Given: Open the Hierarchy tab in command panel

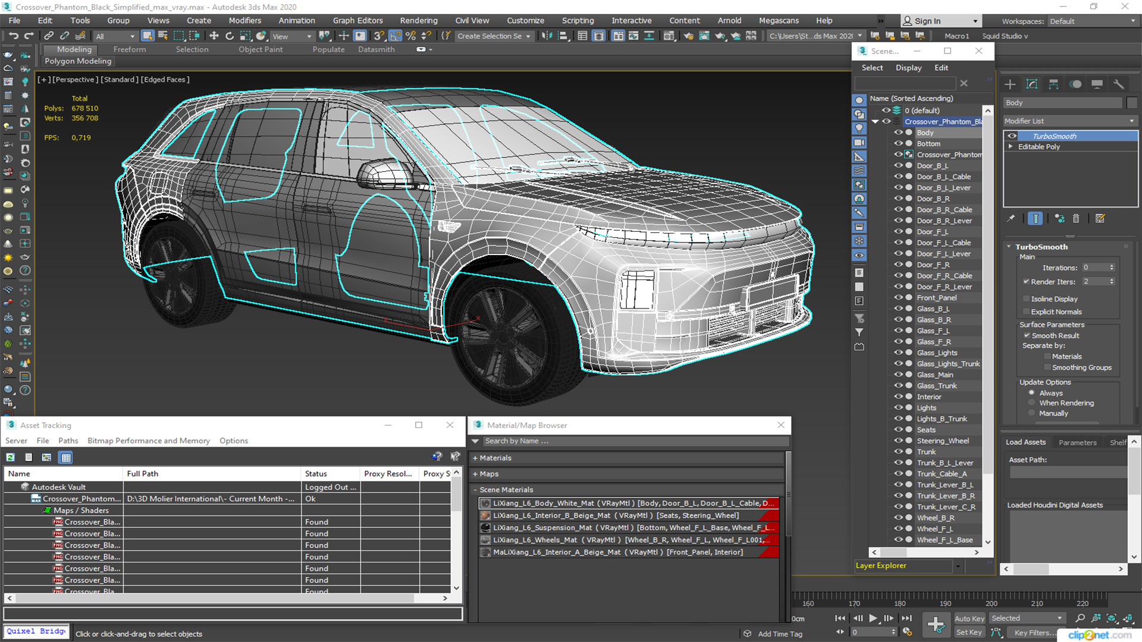Looking at the screenshot, I should 1053,84.
